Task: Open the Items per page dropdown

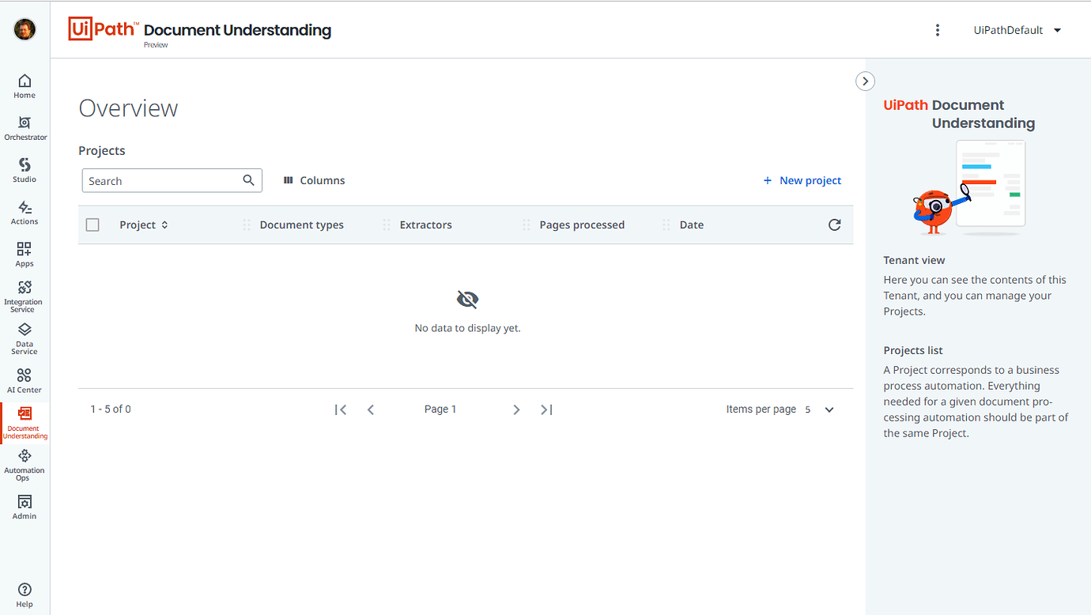Action: pyautogui.click(x=829, y=409)
